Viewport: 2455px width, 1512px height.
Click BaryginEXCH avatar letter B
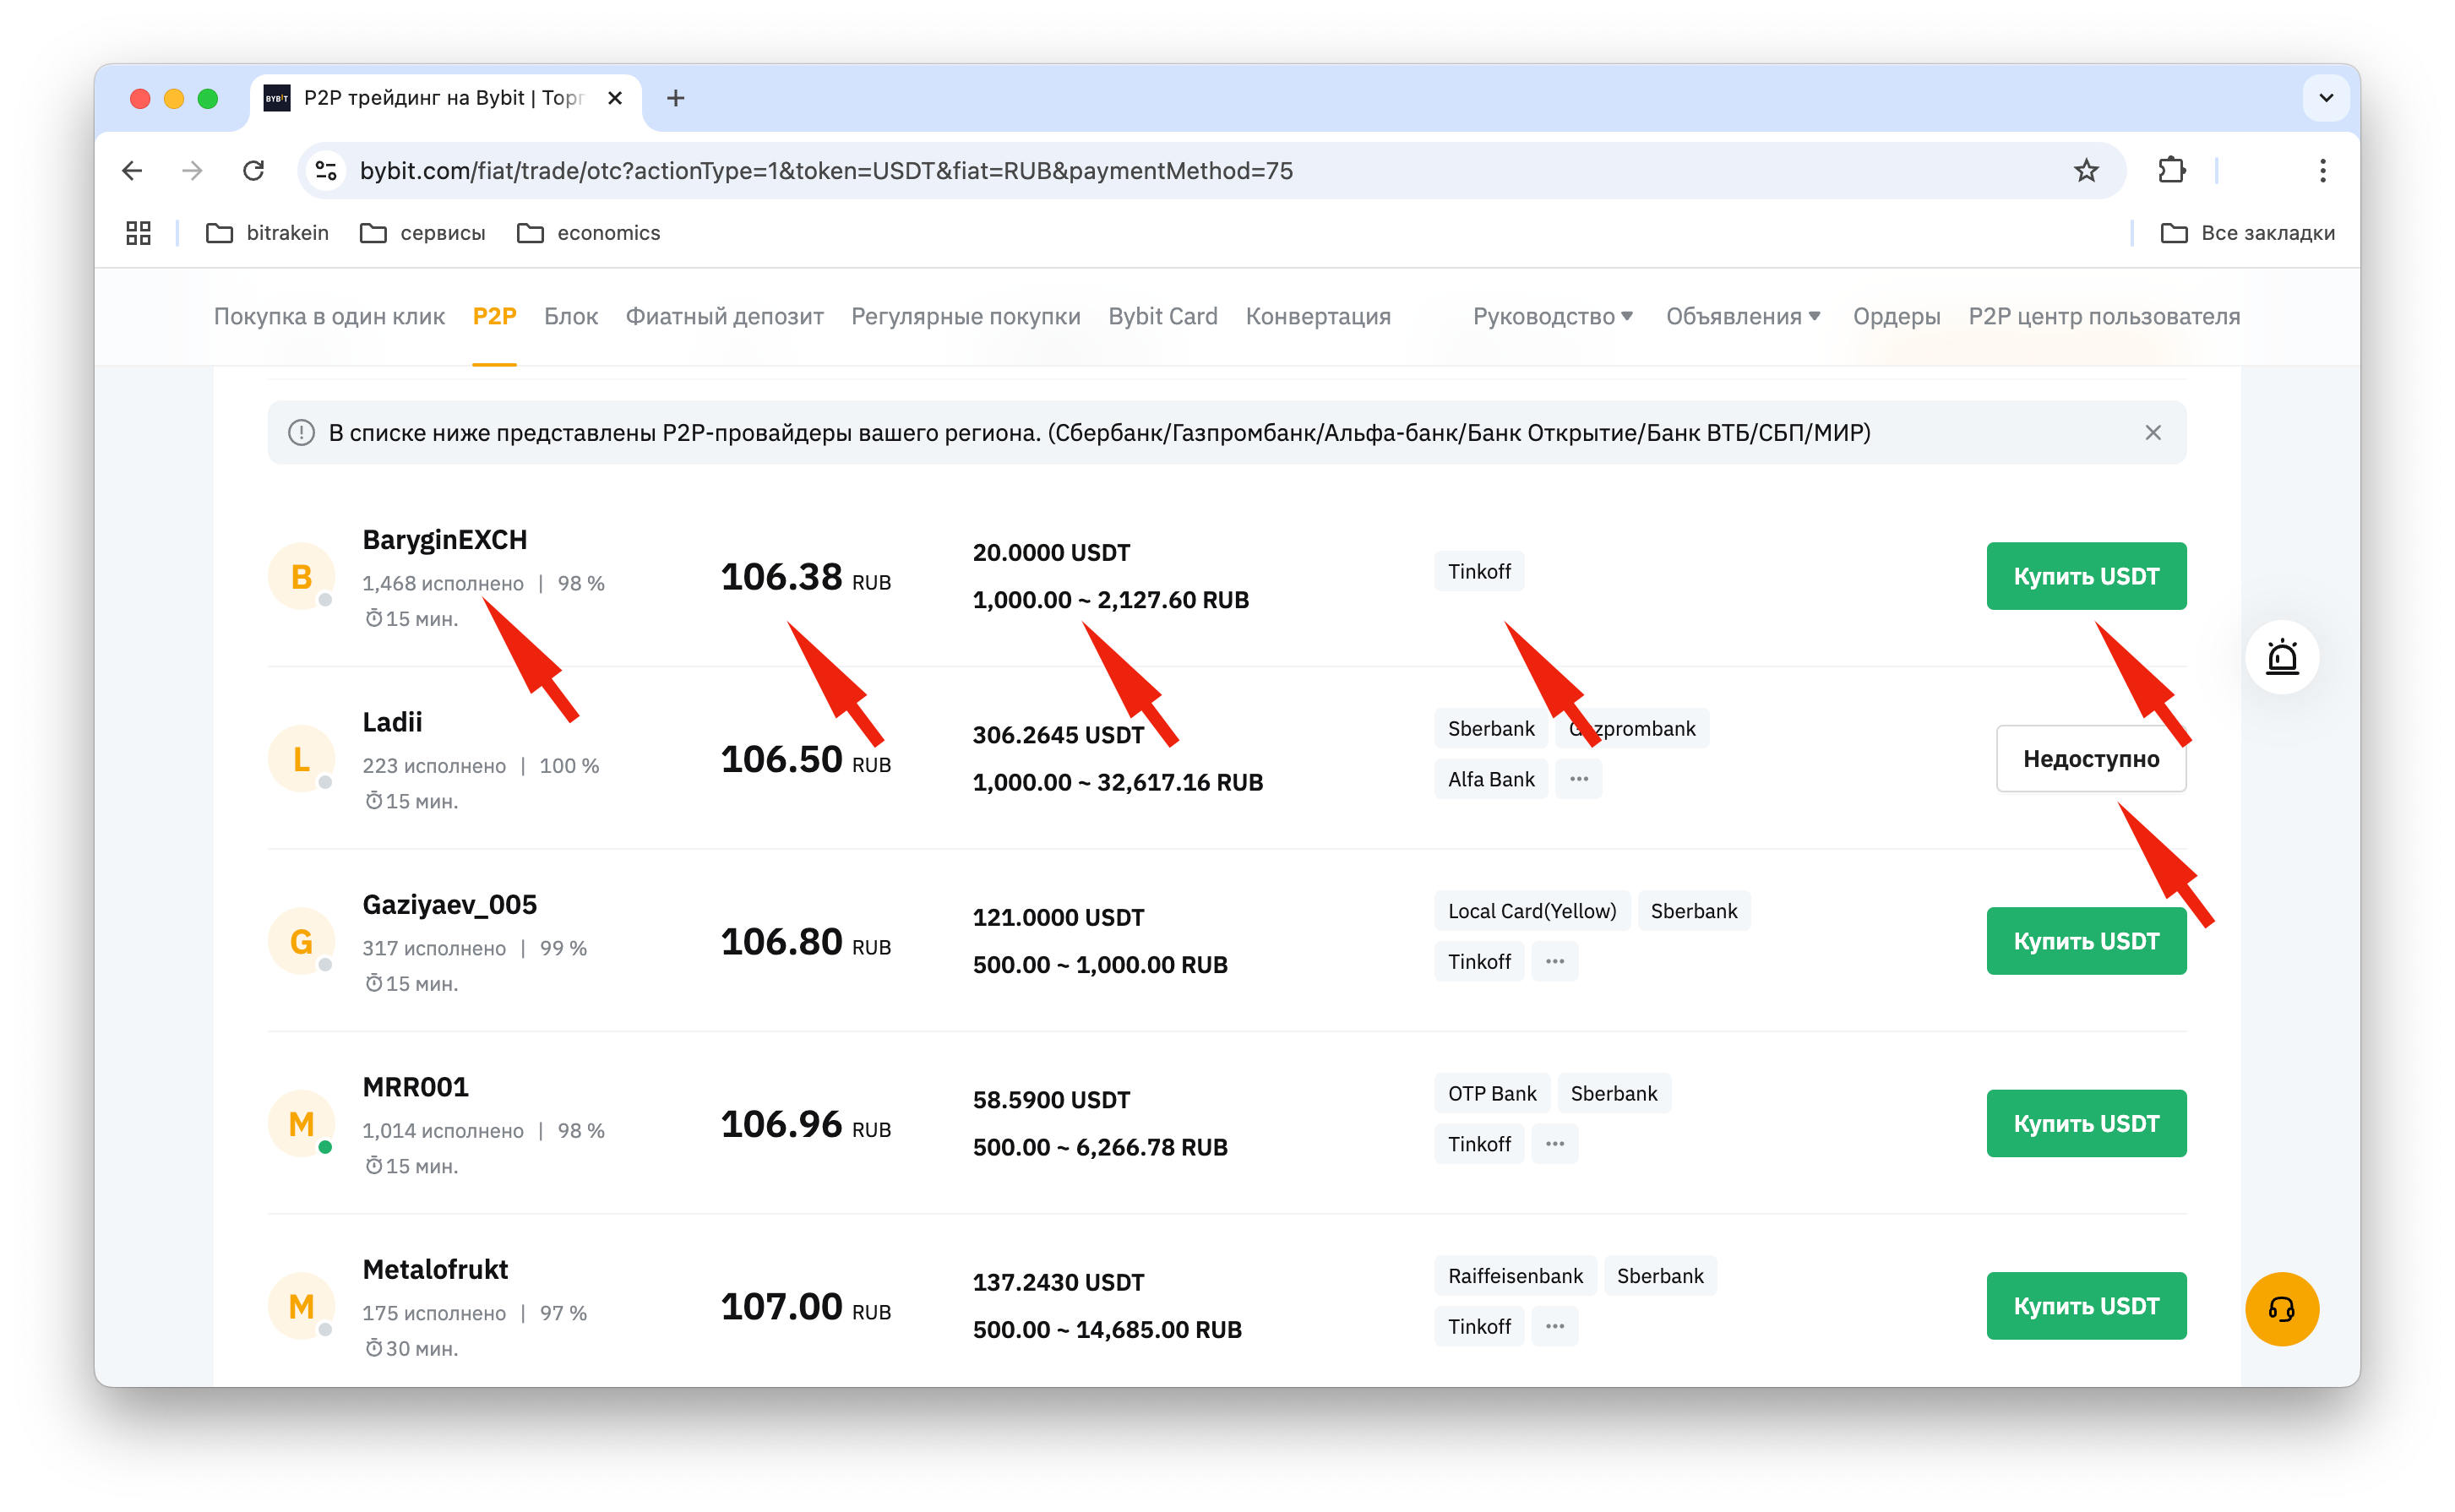301,577
